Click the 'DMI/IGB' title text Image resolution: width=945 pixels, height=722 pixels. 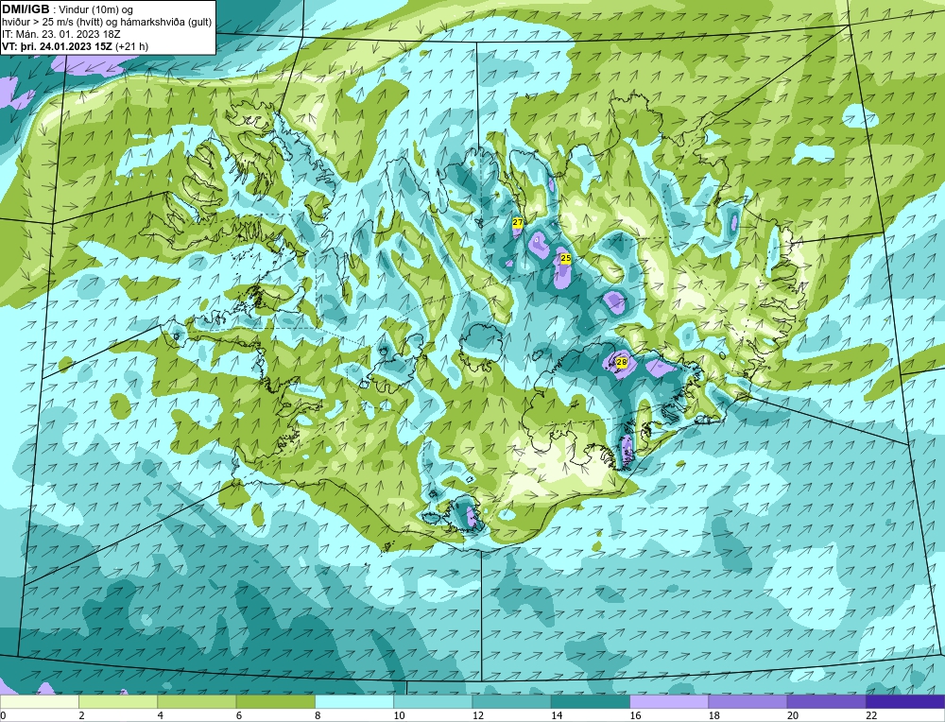tap(26, 9)
